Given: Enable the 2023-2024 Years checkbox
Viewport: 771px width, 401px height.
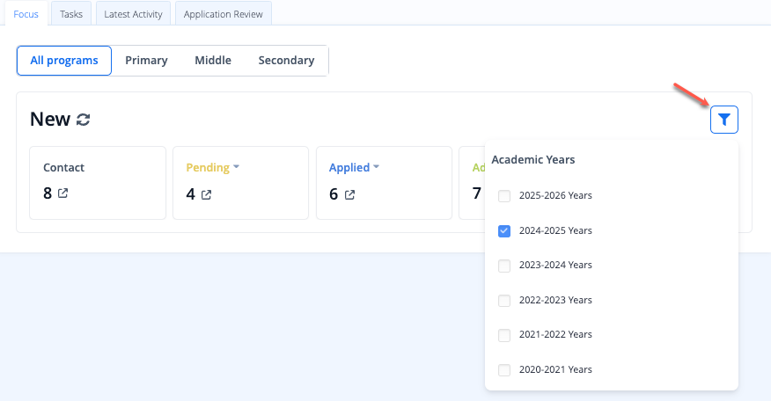Looking at the screenshot, I should tap(504, 266).
